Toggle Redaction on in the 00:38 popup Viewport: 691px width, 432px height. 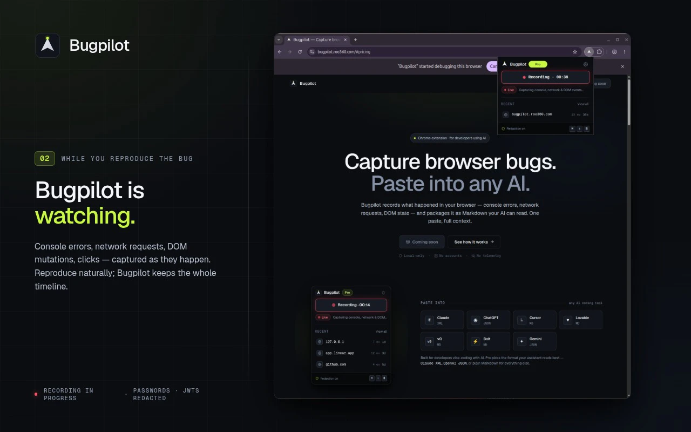point(514,129)
